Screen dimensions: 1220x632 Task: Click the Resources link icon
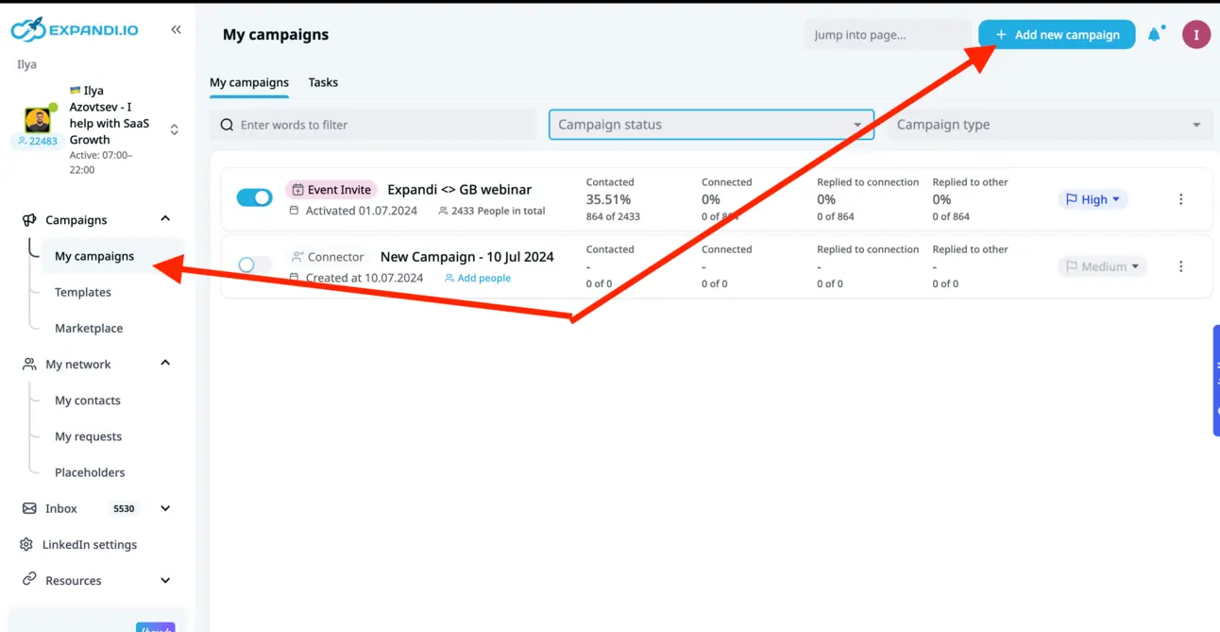tap(29, 579)
